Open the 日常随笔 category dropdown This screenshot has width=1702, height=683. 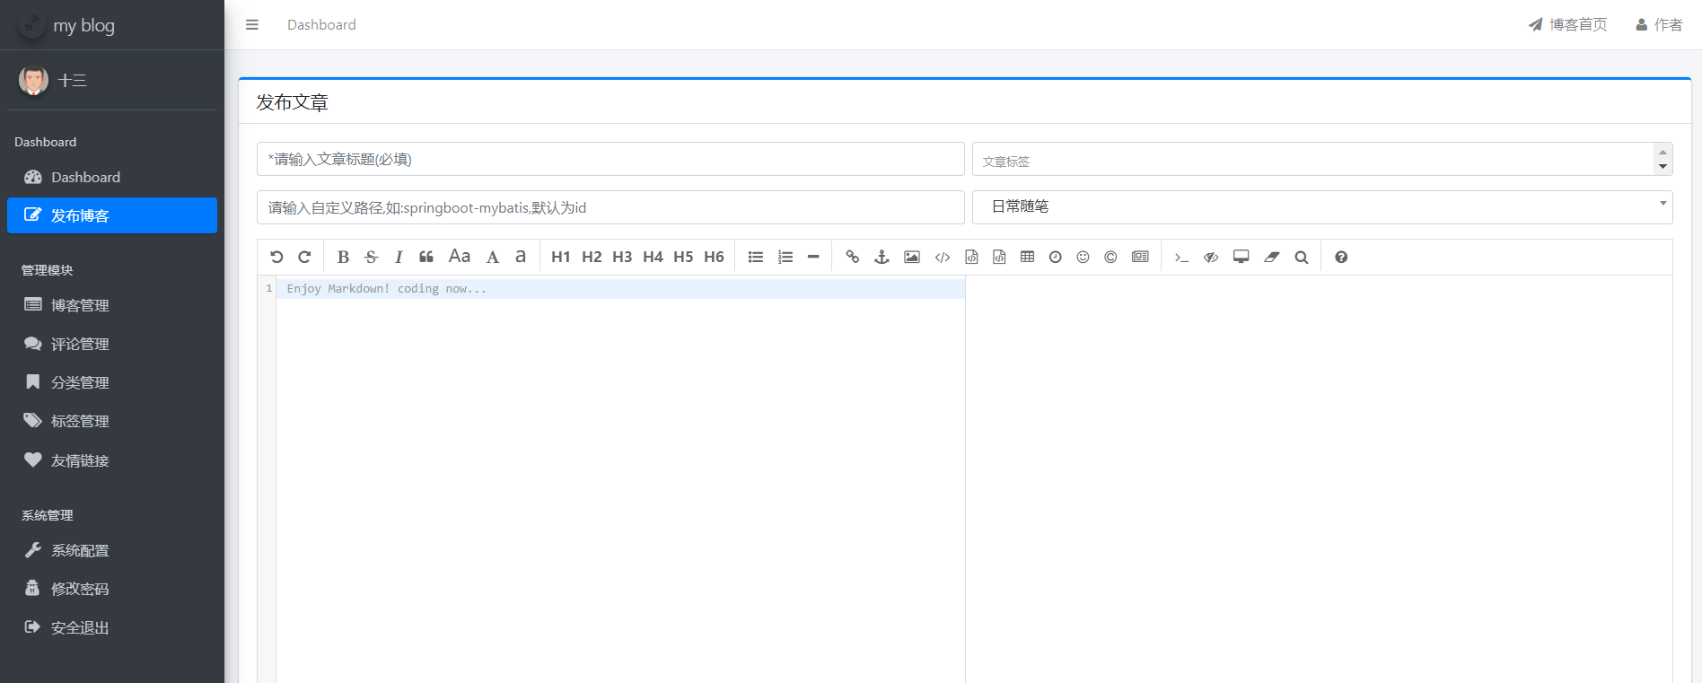(x=1322, y=207)
